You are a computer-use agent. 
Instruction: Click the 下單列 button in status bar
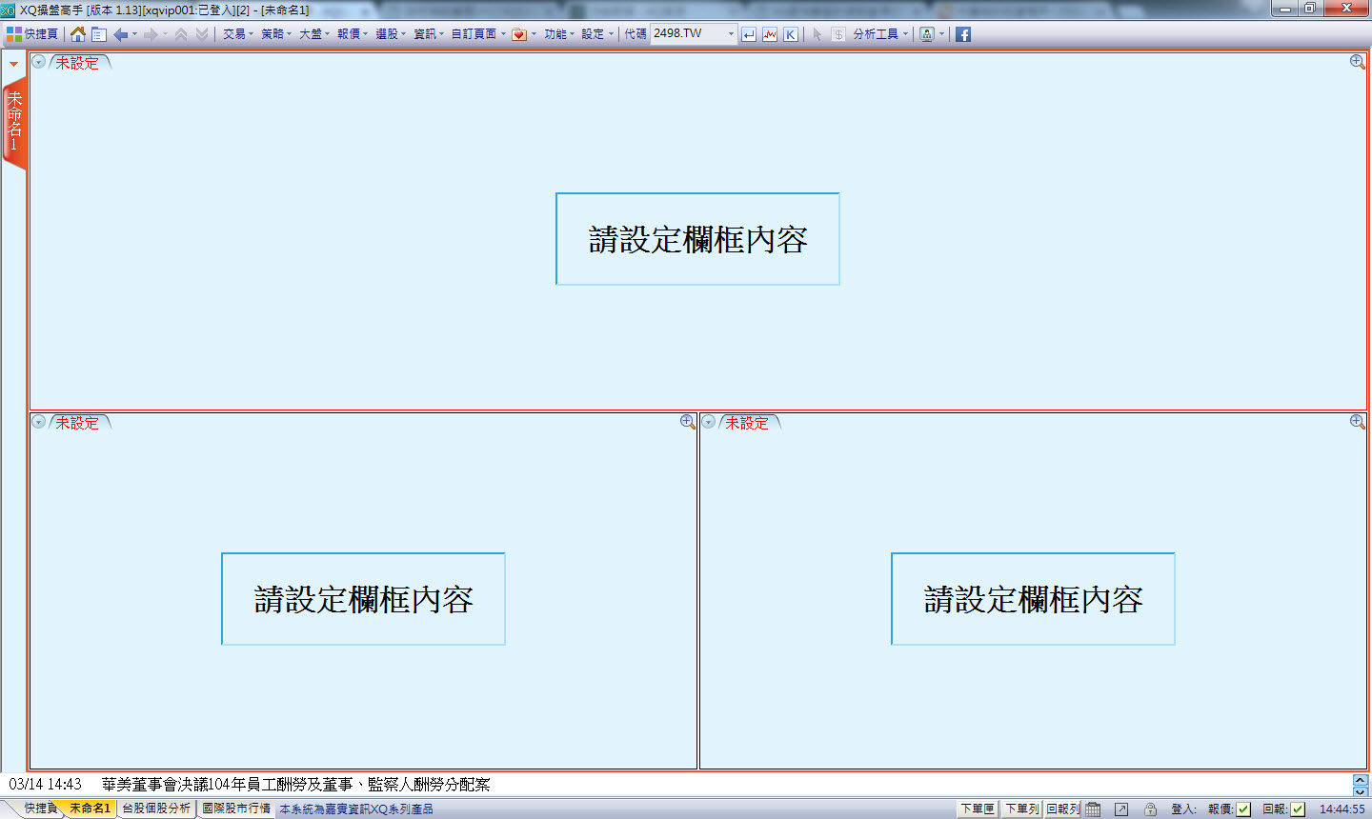coord(1021,809)
